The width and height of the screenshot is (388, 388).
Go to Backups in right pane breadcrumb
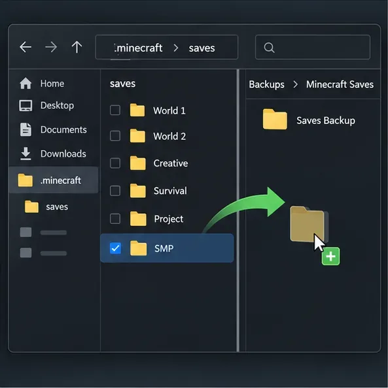coord(266,85)
